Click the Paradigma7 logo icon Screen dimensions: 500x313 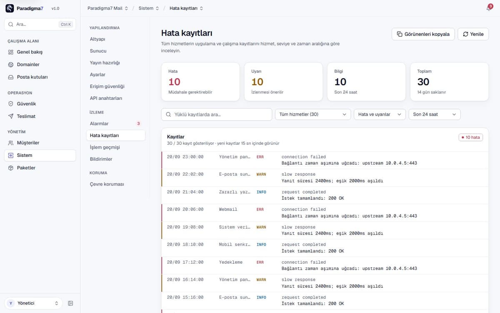(10, 8)
